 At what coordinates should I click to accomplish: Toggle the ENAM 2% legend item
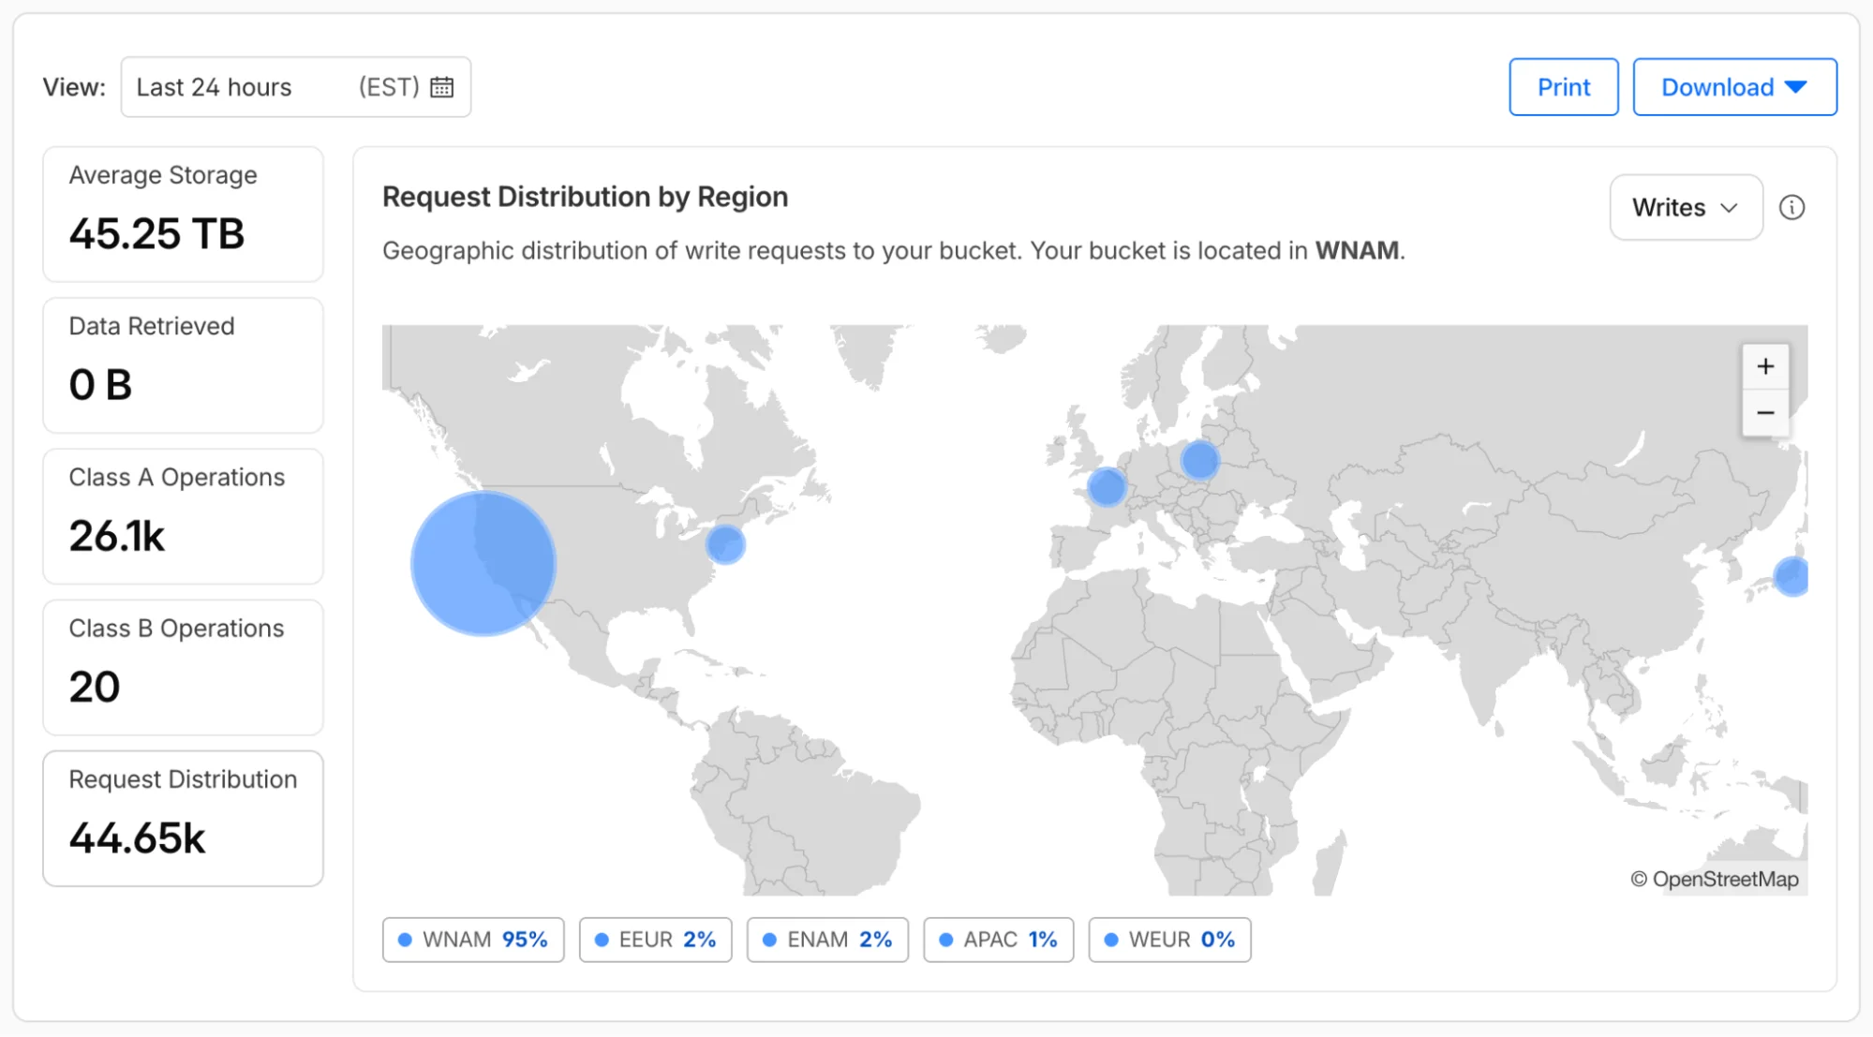(826, 938)
